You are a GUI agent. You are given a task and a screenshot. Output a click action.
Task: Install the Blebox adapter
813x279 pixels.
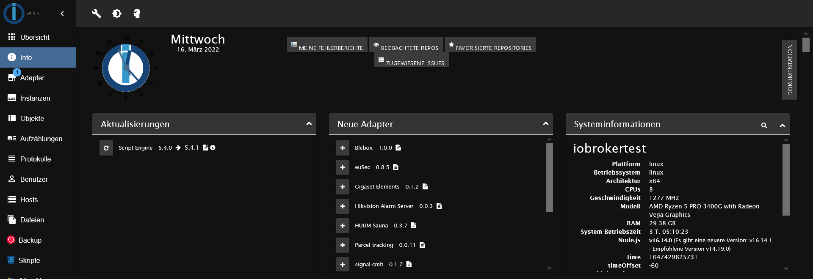click(x=343, y=148)
